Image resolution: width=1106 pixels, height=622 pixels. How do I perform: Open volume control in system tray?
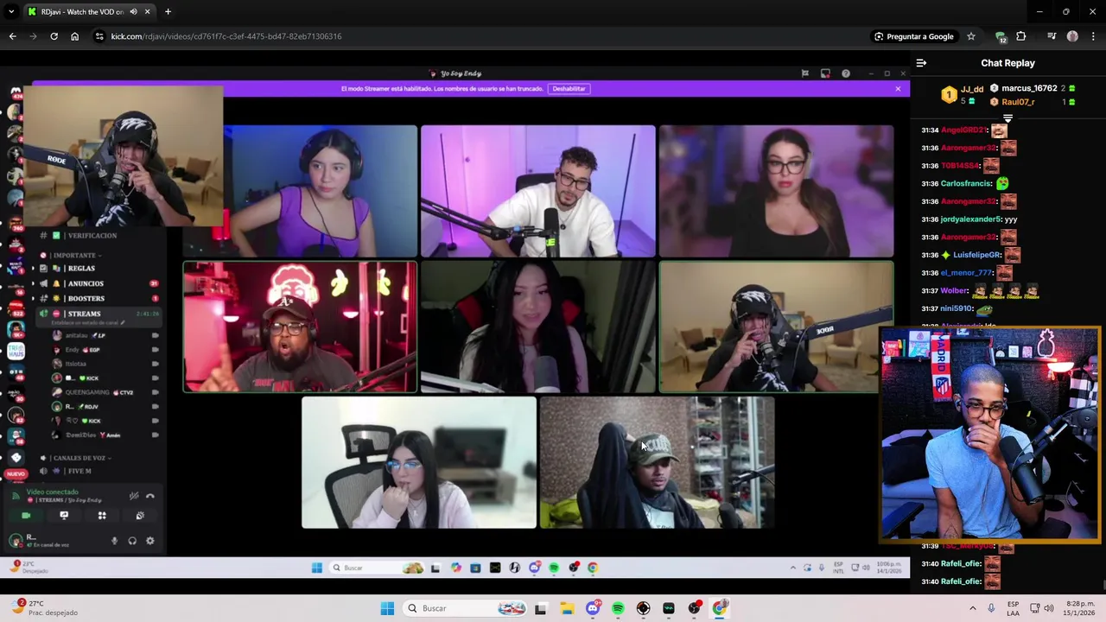tap(1049, 608)
